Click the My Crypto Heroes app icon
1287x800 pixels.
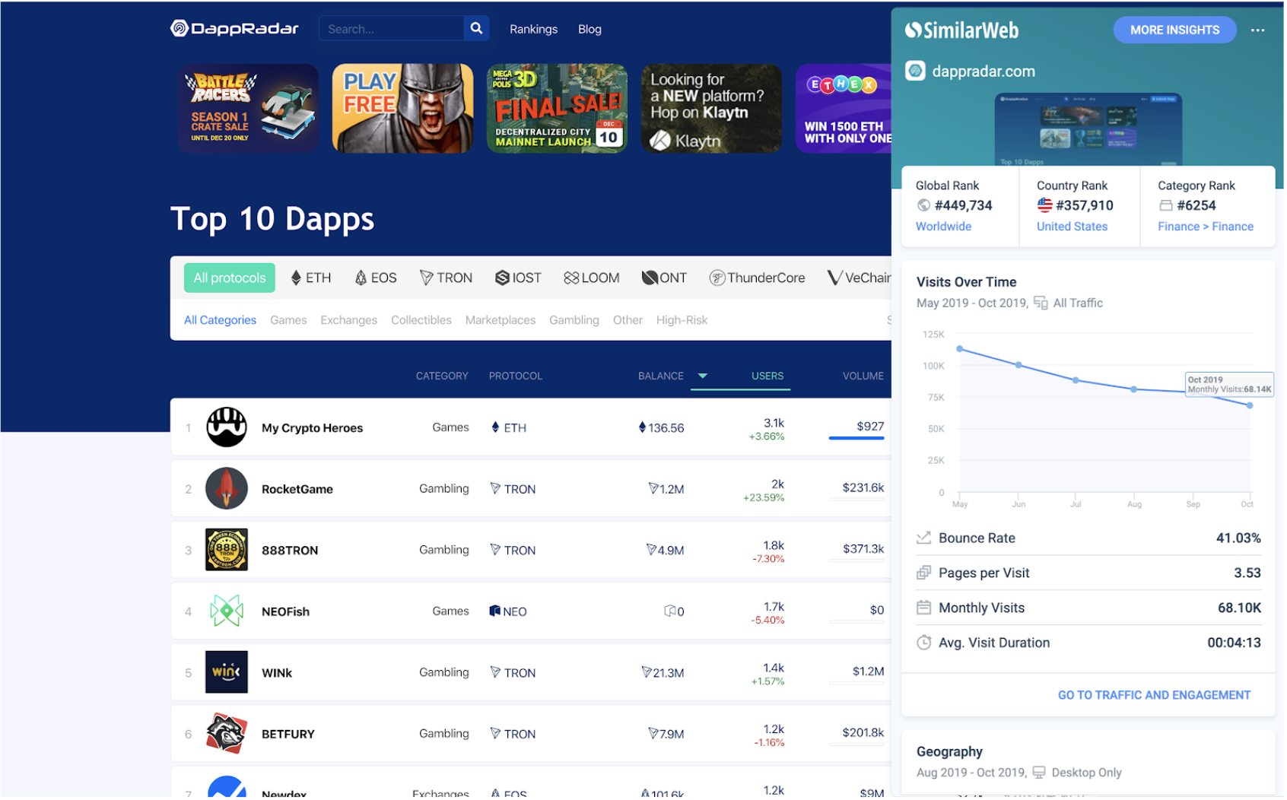click(x=227, y=427)
